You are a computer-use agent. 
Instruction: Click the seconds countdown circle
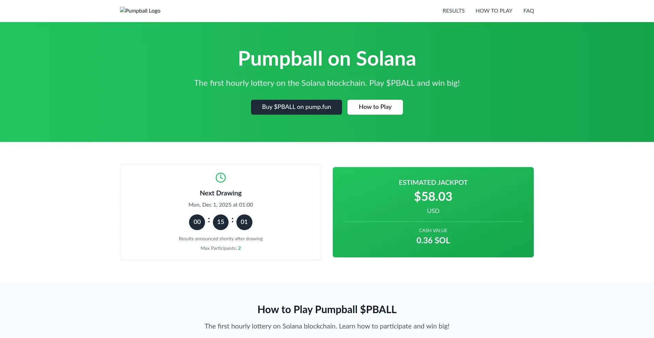click(x=244, y=222)
